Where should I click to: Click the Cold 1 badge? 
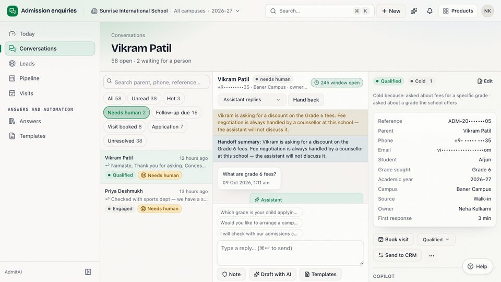(x=421, y=81)
